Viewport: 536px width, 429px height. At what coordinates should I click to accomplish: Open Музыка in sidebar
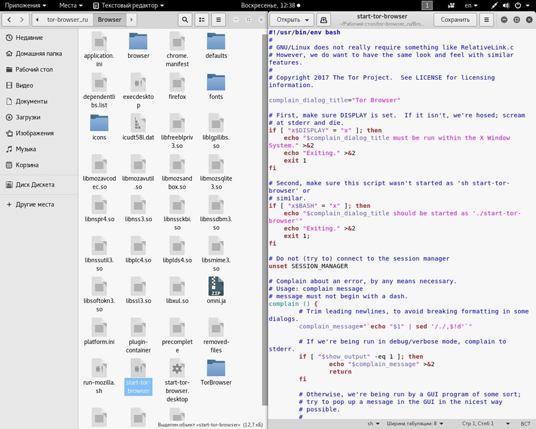(x=39, y=149)
